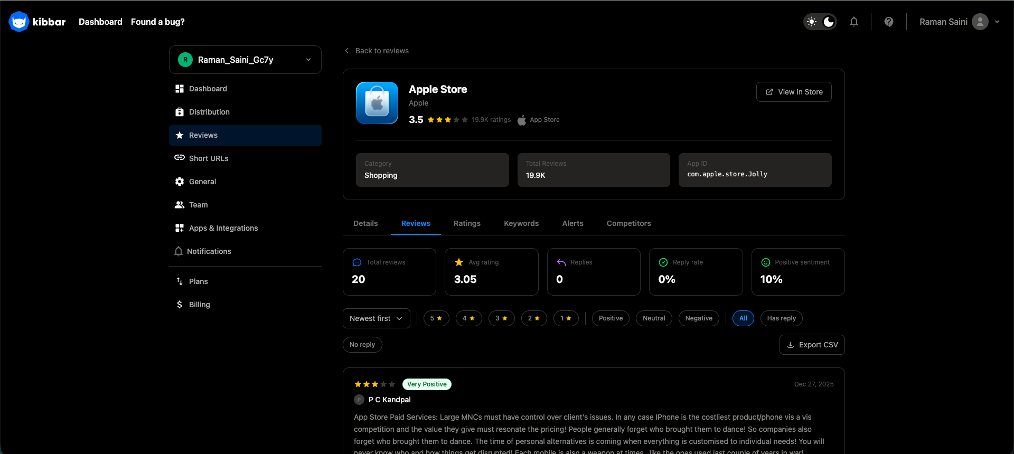Open the Raman_Saini_Gc7y workspace selector
This screenshot has height=454, width=1014.
coord(245,60)
